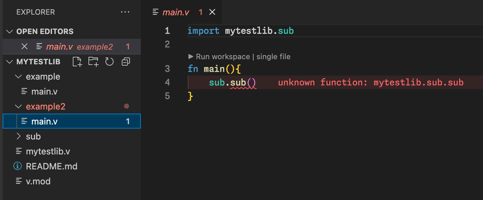Image resolution: width=483 pixels, height=200 pixels.
Task: Close main.v in Open Editors list
Action: click(24, 47)
